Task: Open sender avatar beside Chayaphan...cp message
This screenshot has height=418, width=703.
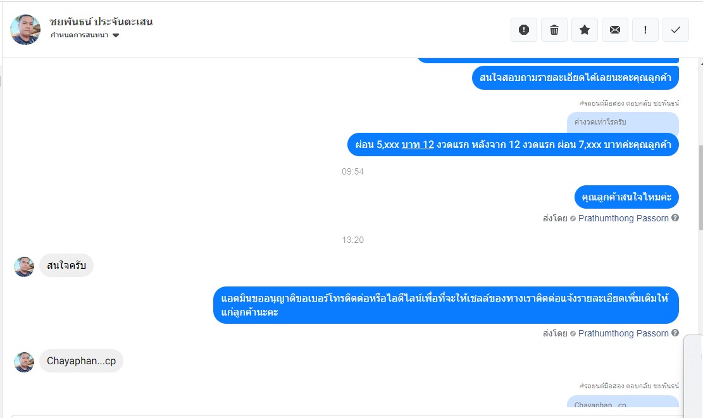Action: (x=24, y=362)
